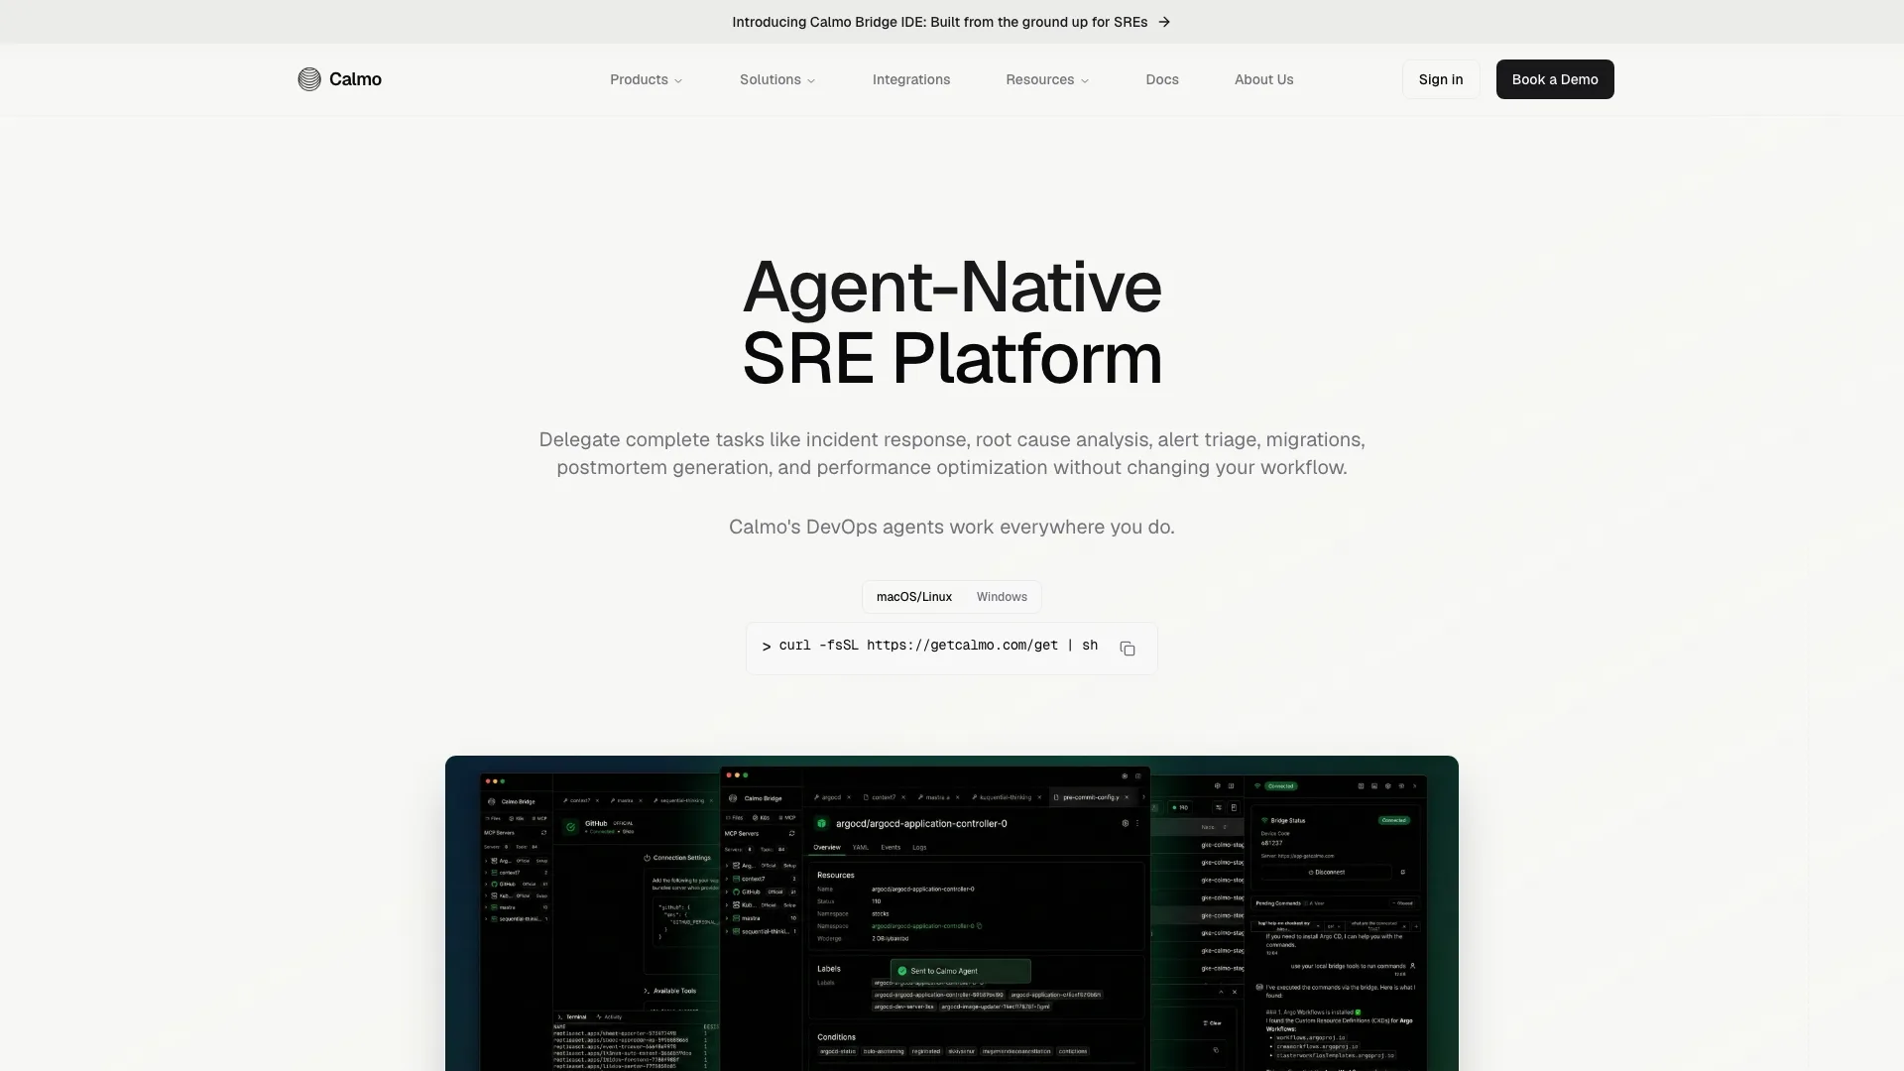Click the YAML tab in the product preview
The image size is (1904, 1071).
(861, 848)
